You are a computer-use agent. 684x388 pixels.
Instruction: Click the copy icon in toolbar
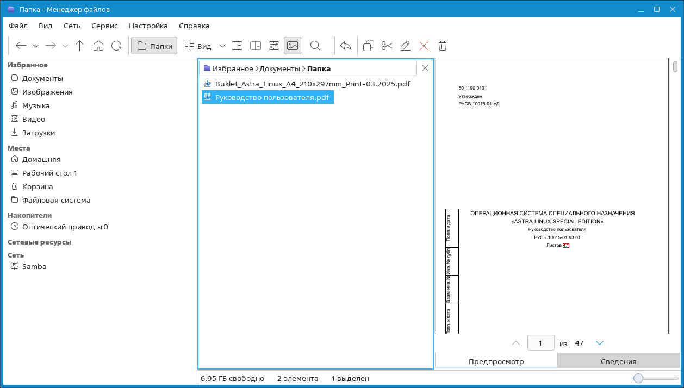[369, 46]
